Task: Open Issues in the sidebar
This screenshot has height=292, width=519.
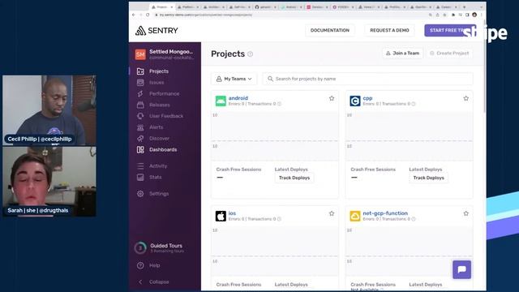Action: pos(157,83)
